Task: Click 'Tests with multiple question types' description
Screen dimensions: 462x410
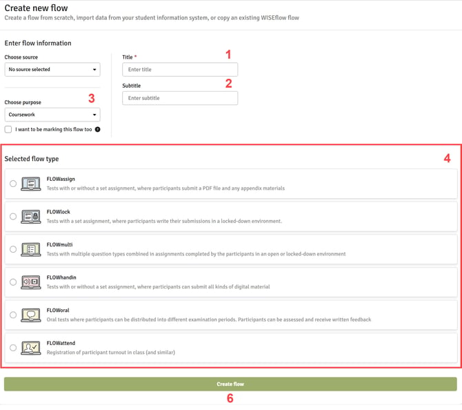Action: point(197,254)
